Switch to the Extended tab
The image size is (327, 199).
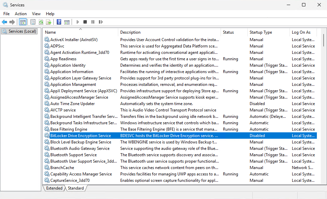(54, 188)
